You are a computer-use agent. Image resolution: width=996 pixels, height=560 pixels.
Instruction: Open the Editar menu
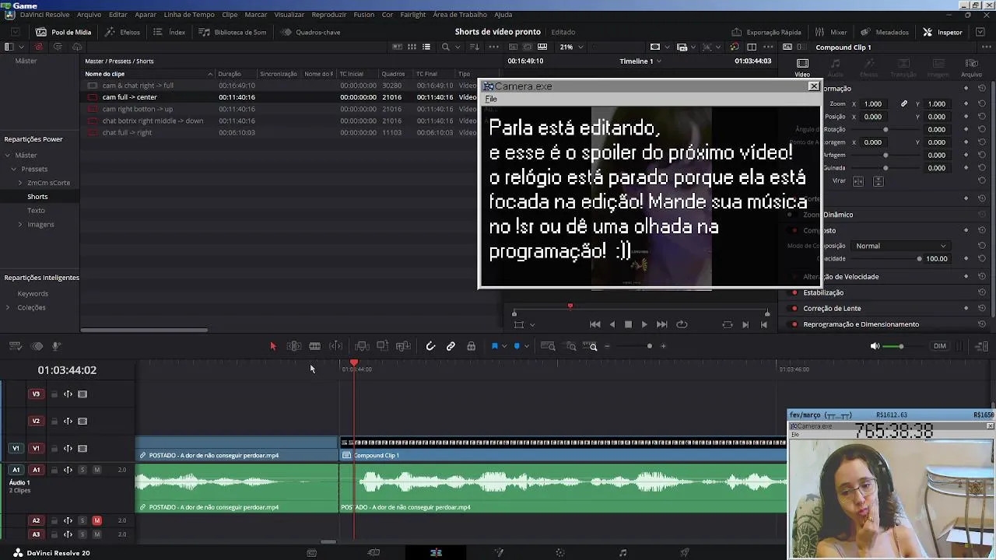(118, 15)
